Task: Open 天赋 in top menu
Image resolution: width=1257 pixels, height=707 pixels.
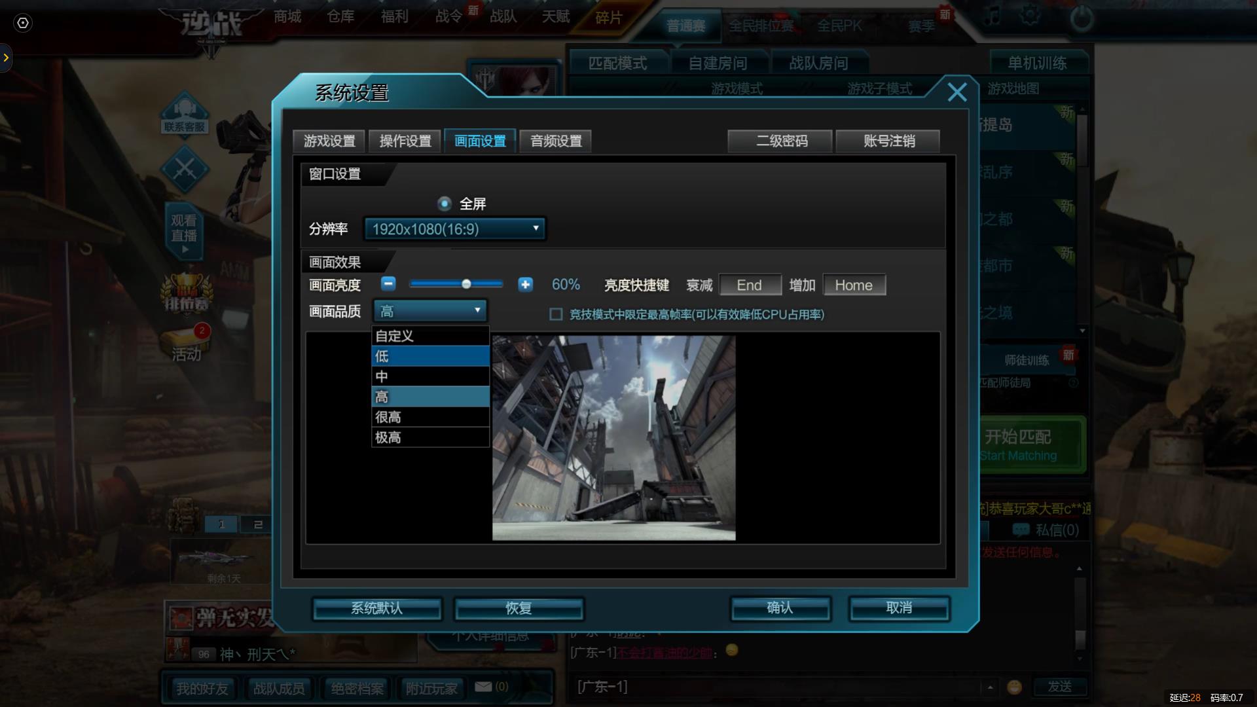Action: [x=556, y=16]
